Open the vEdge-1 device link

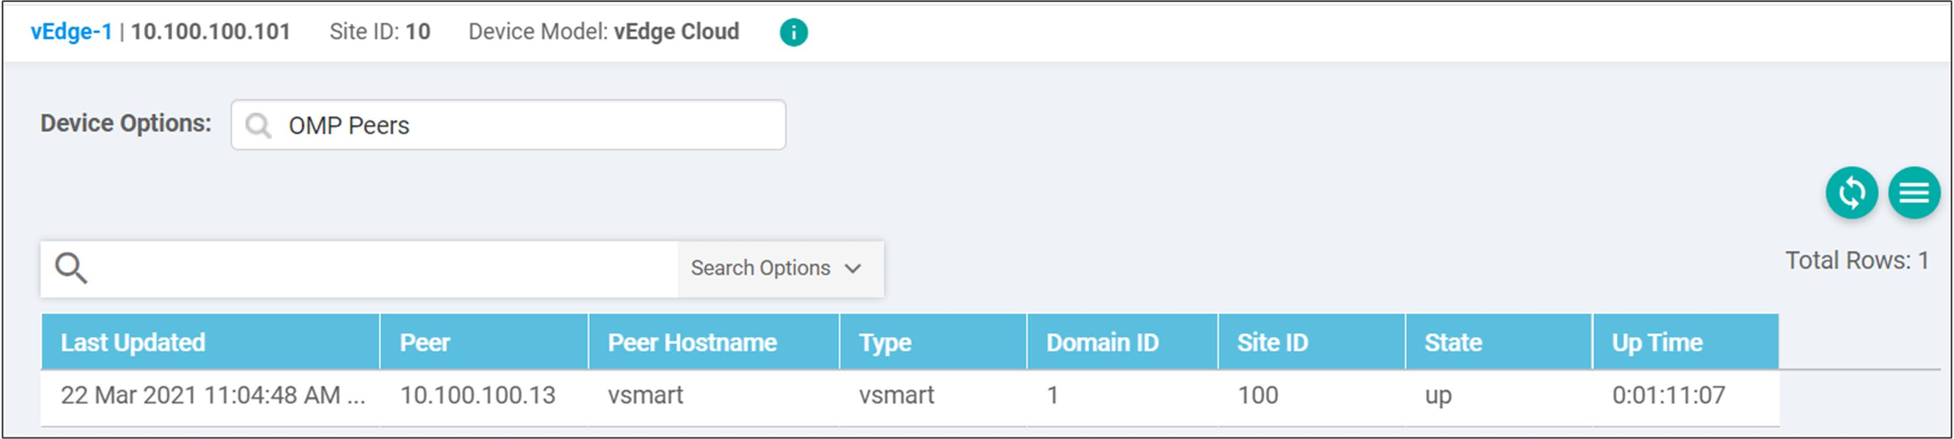pyautogui.click(x=71, y=32)
